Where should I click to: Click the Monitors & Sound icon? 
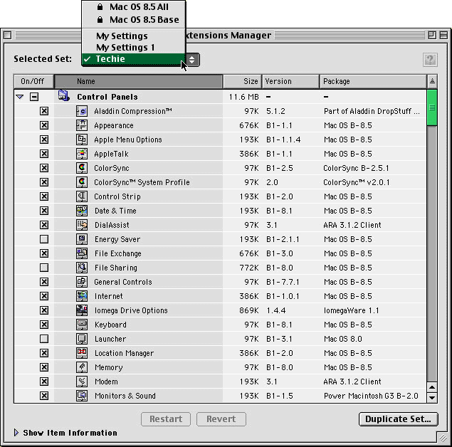click(x=82, y=396)
